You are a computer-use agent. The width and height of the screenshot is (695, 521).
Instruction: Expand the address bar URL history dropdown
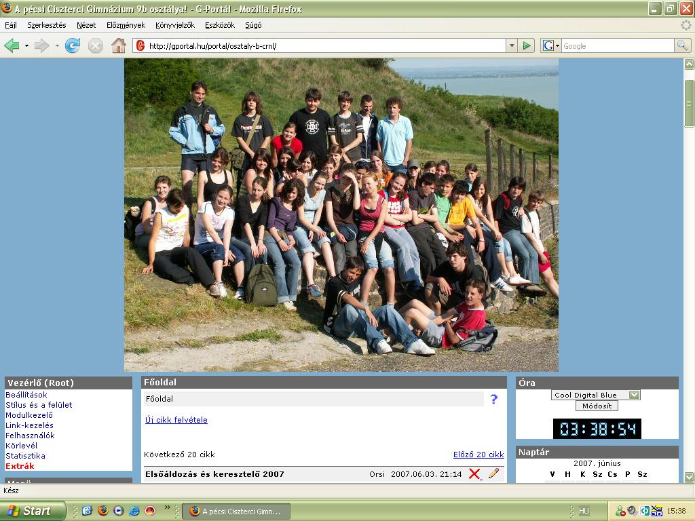click(512, 45)
